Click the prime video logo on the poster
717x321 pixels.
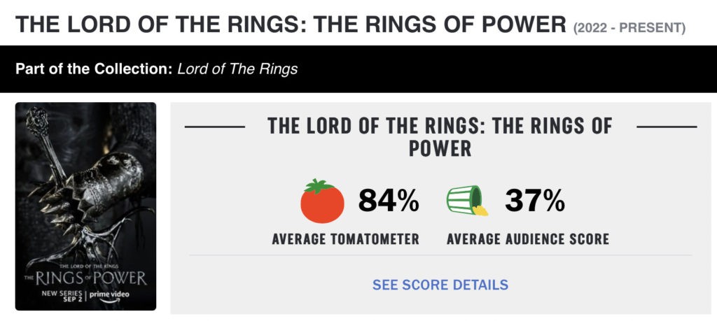click(118, 294)
